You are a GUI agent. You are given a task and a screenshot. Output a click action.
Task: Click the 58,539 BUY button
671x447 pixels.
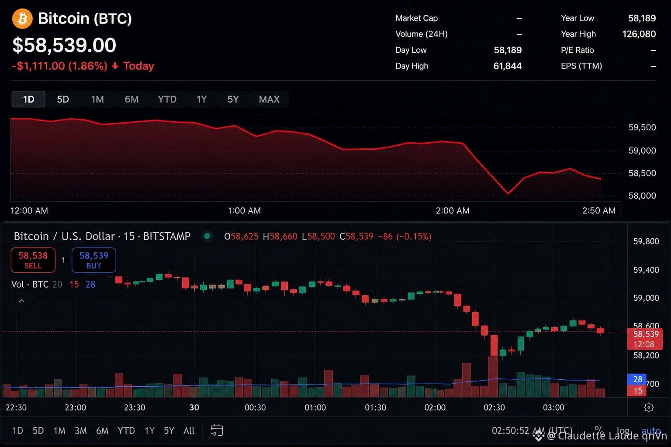coord(93,260)
